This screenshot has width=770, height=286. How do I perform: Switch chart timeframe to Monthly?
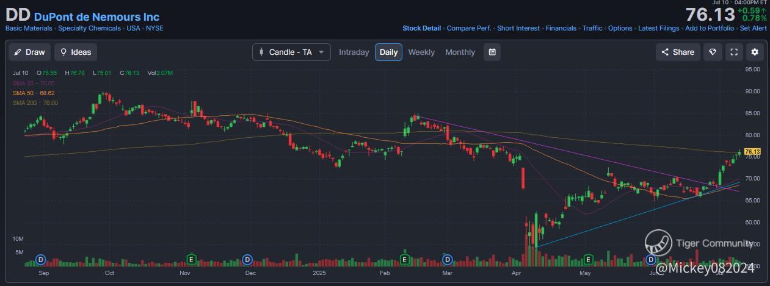tap(460, 52)
